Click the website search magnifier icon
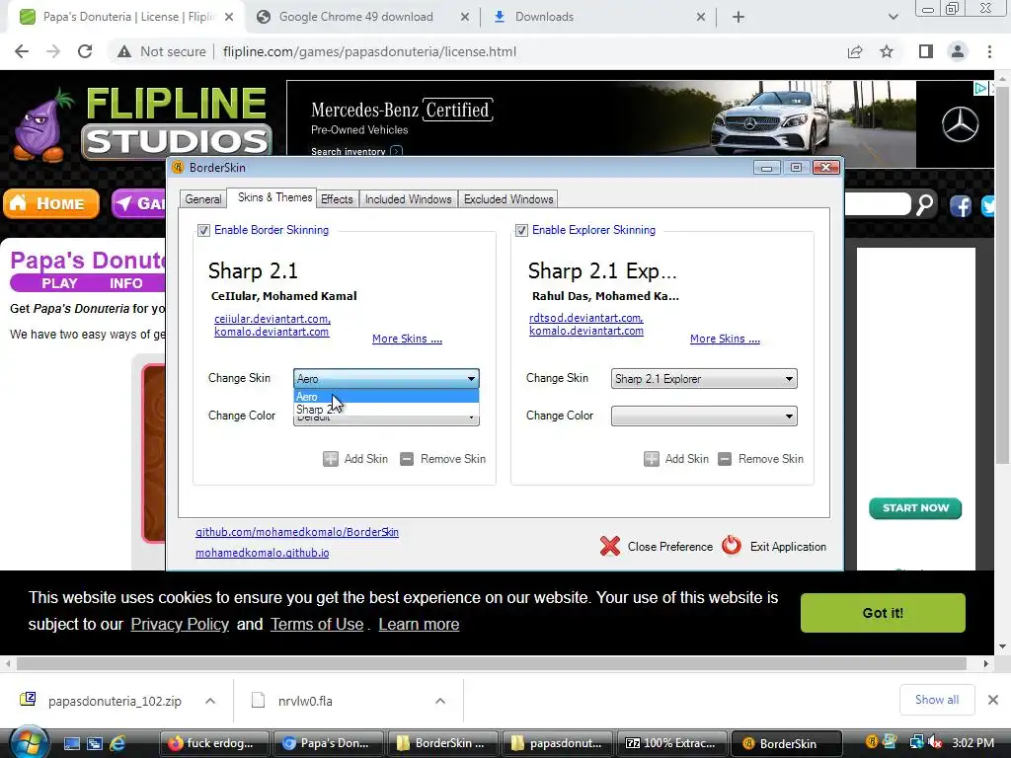1011x758 pixels. [924, 205]
